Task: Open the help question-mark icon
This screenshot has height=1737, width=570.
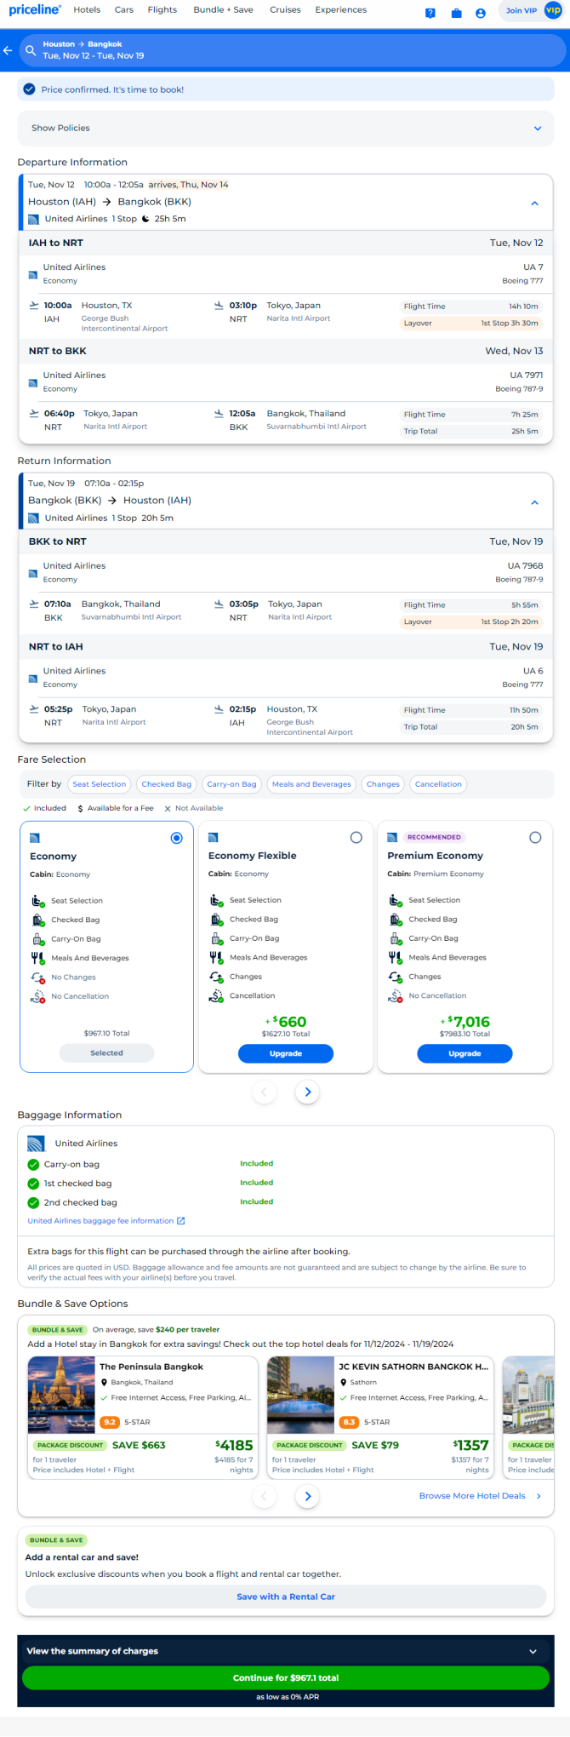Action: click(430, 13)
